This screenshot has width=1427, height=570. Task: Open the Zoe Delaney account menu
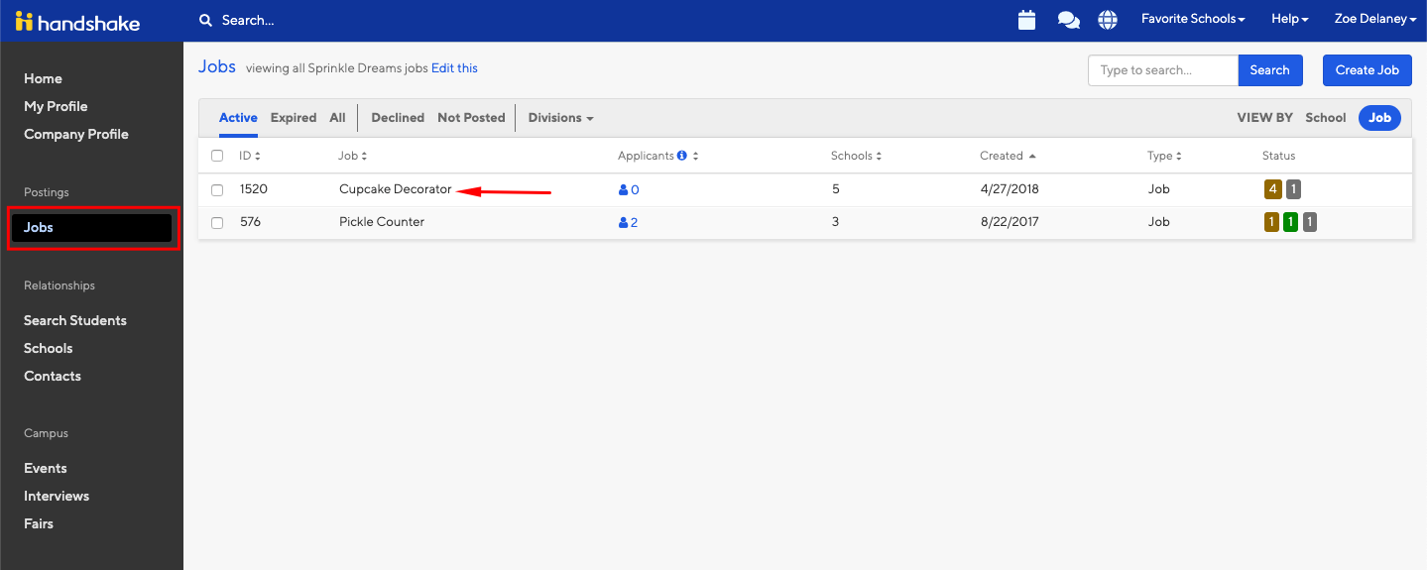(x=1374, y=19)
